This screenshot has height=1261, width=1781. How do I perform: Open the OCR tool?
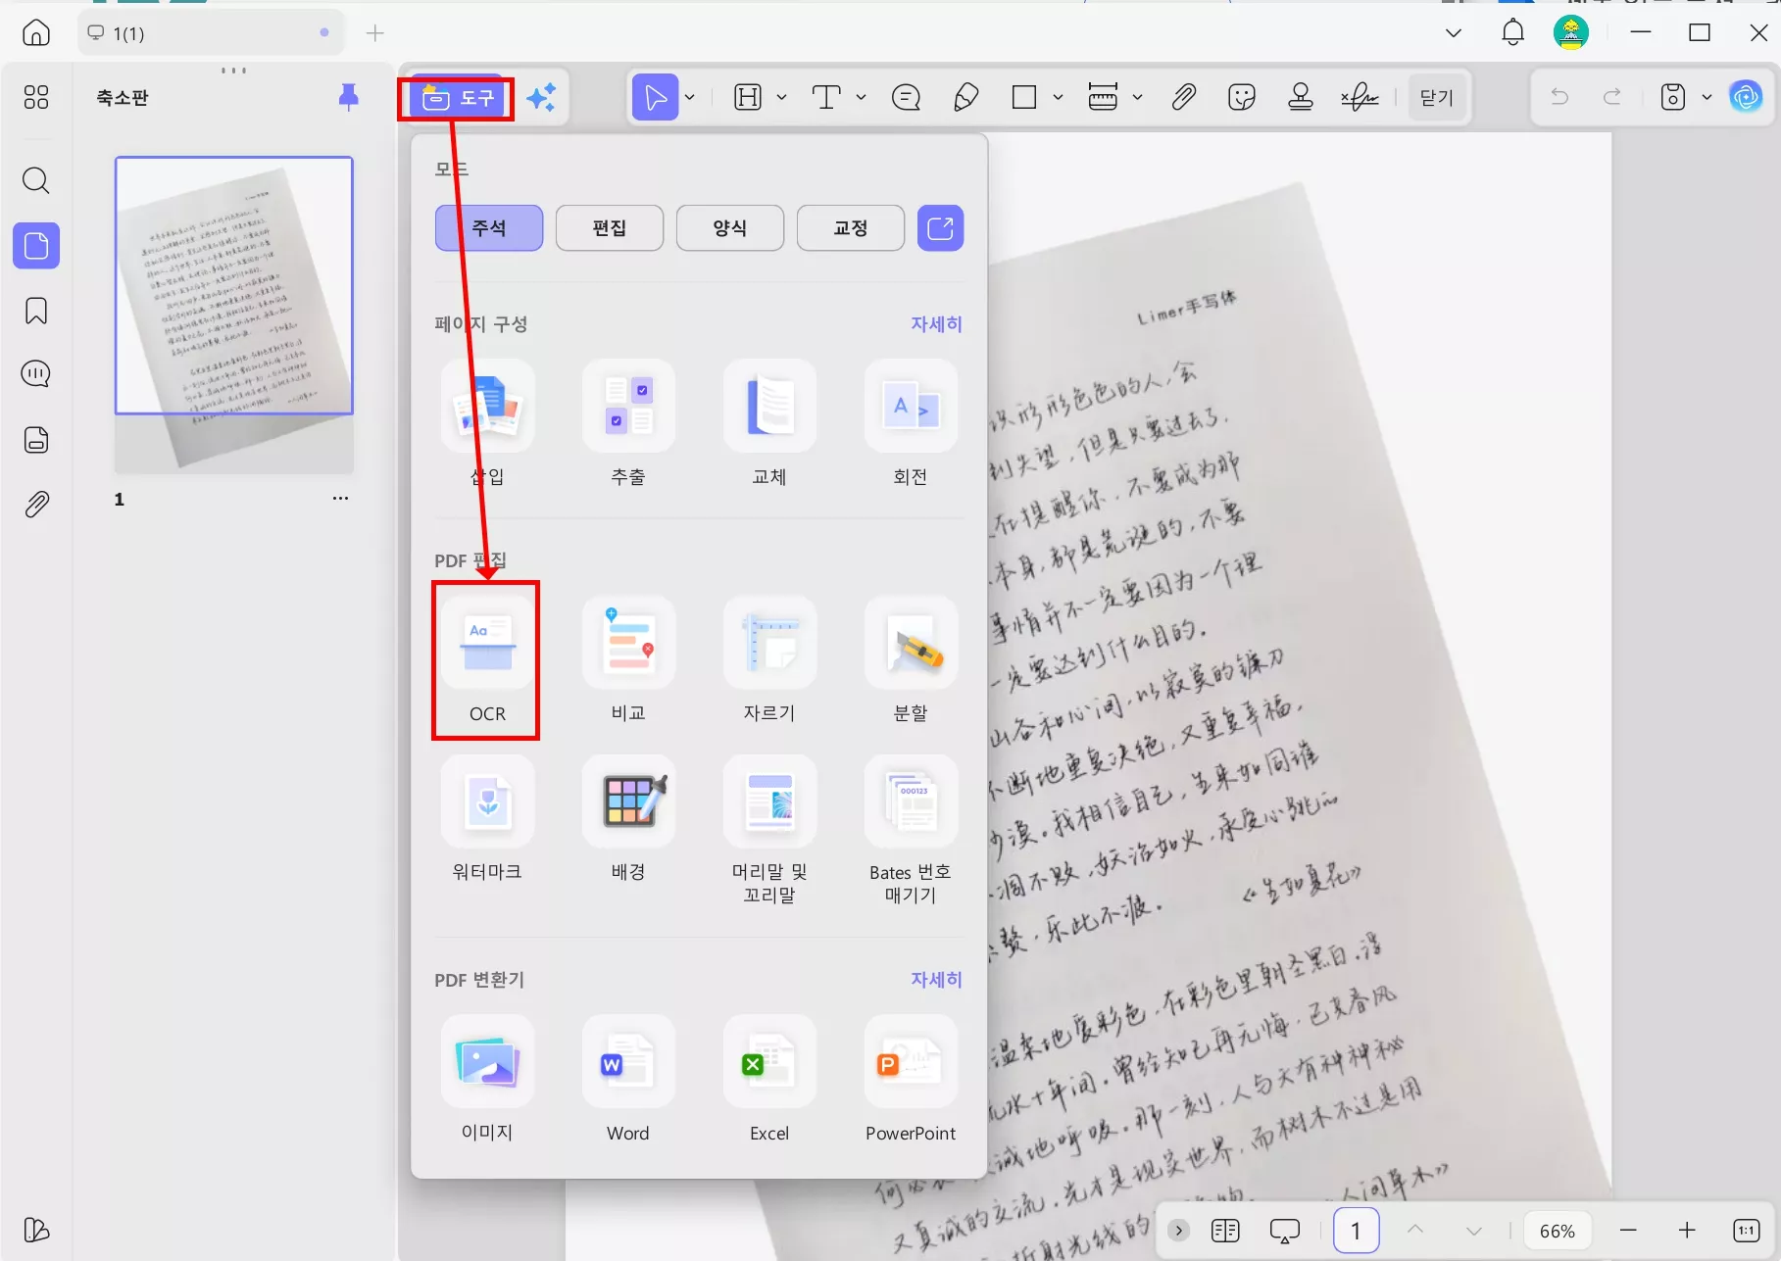point(487,660)
